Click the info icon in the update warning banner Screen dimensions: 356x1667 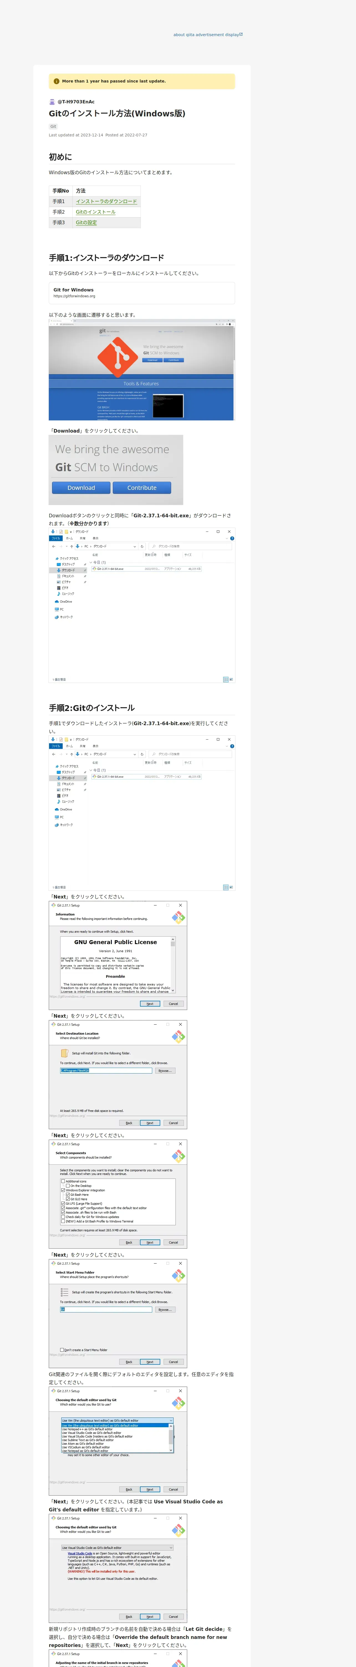point(56,81)
